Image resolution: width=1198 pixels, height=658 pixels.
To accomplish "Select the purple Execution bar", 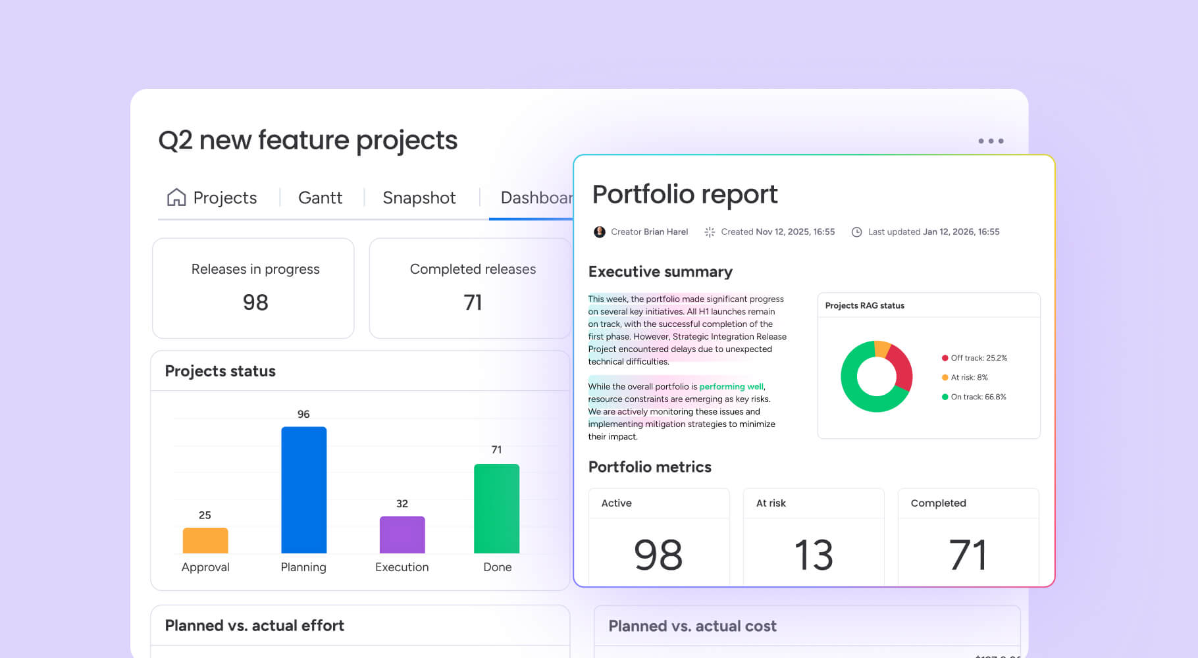I will coord(402,534).
